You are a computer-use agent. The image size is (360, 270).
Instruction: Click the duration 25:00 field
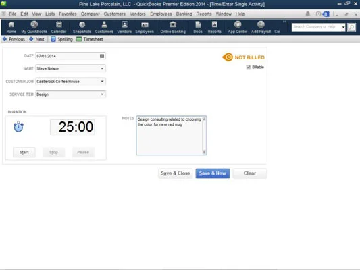tap(72, 127)
